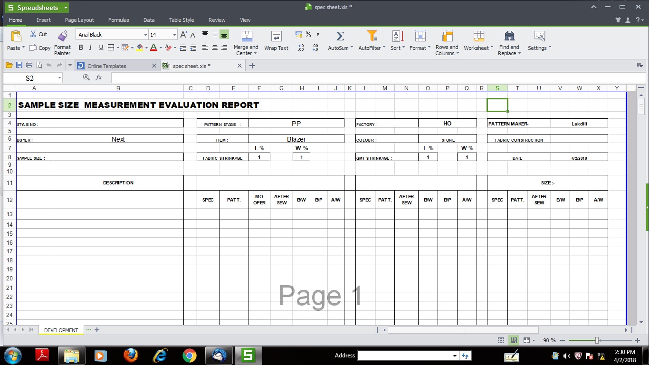Click in the formula bar input
The height and width of the screenshot is (365, 649).
point(371,77)
